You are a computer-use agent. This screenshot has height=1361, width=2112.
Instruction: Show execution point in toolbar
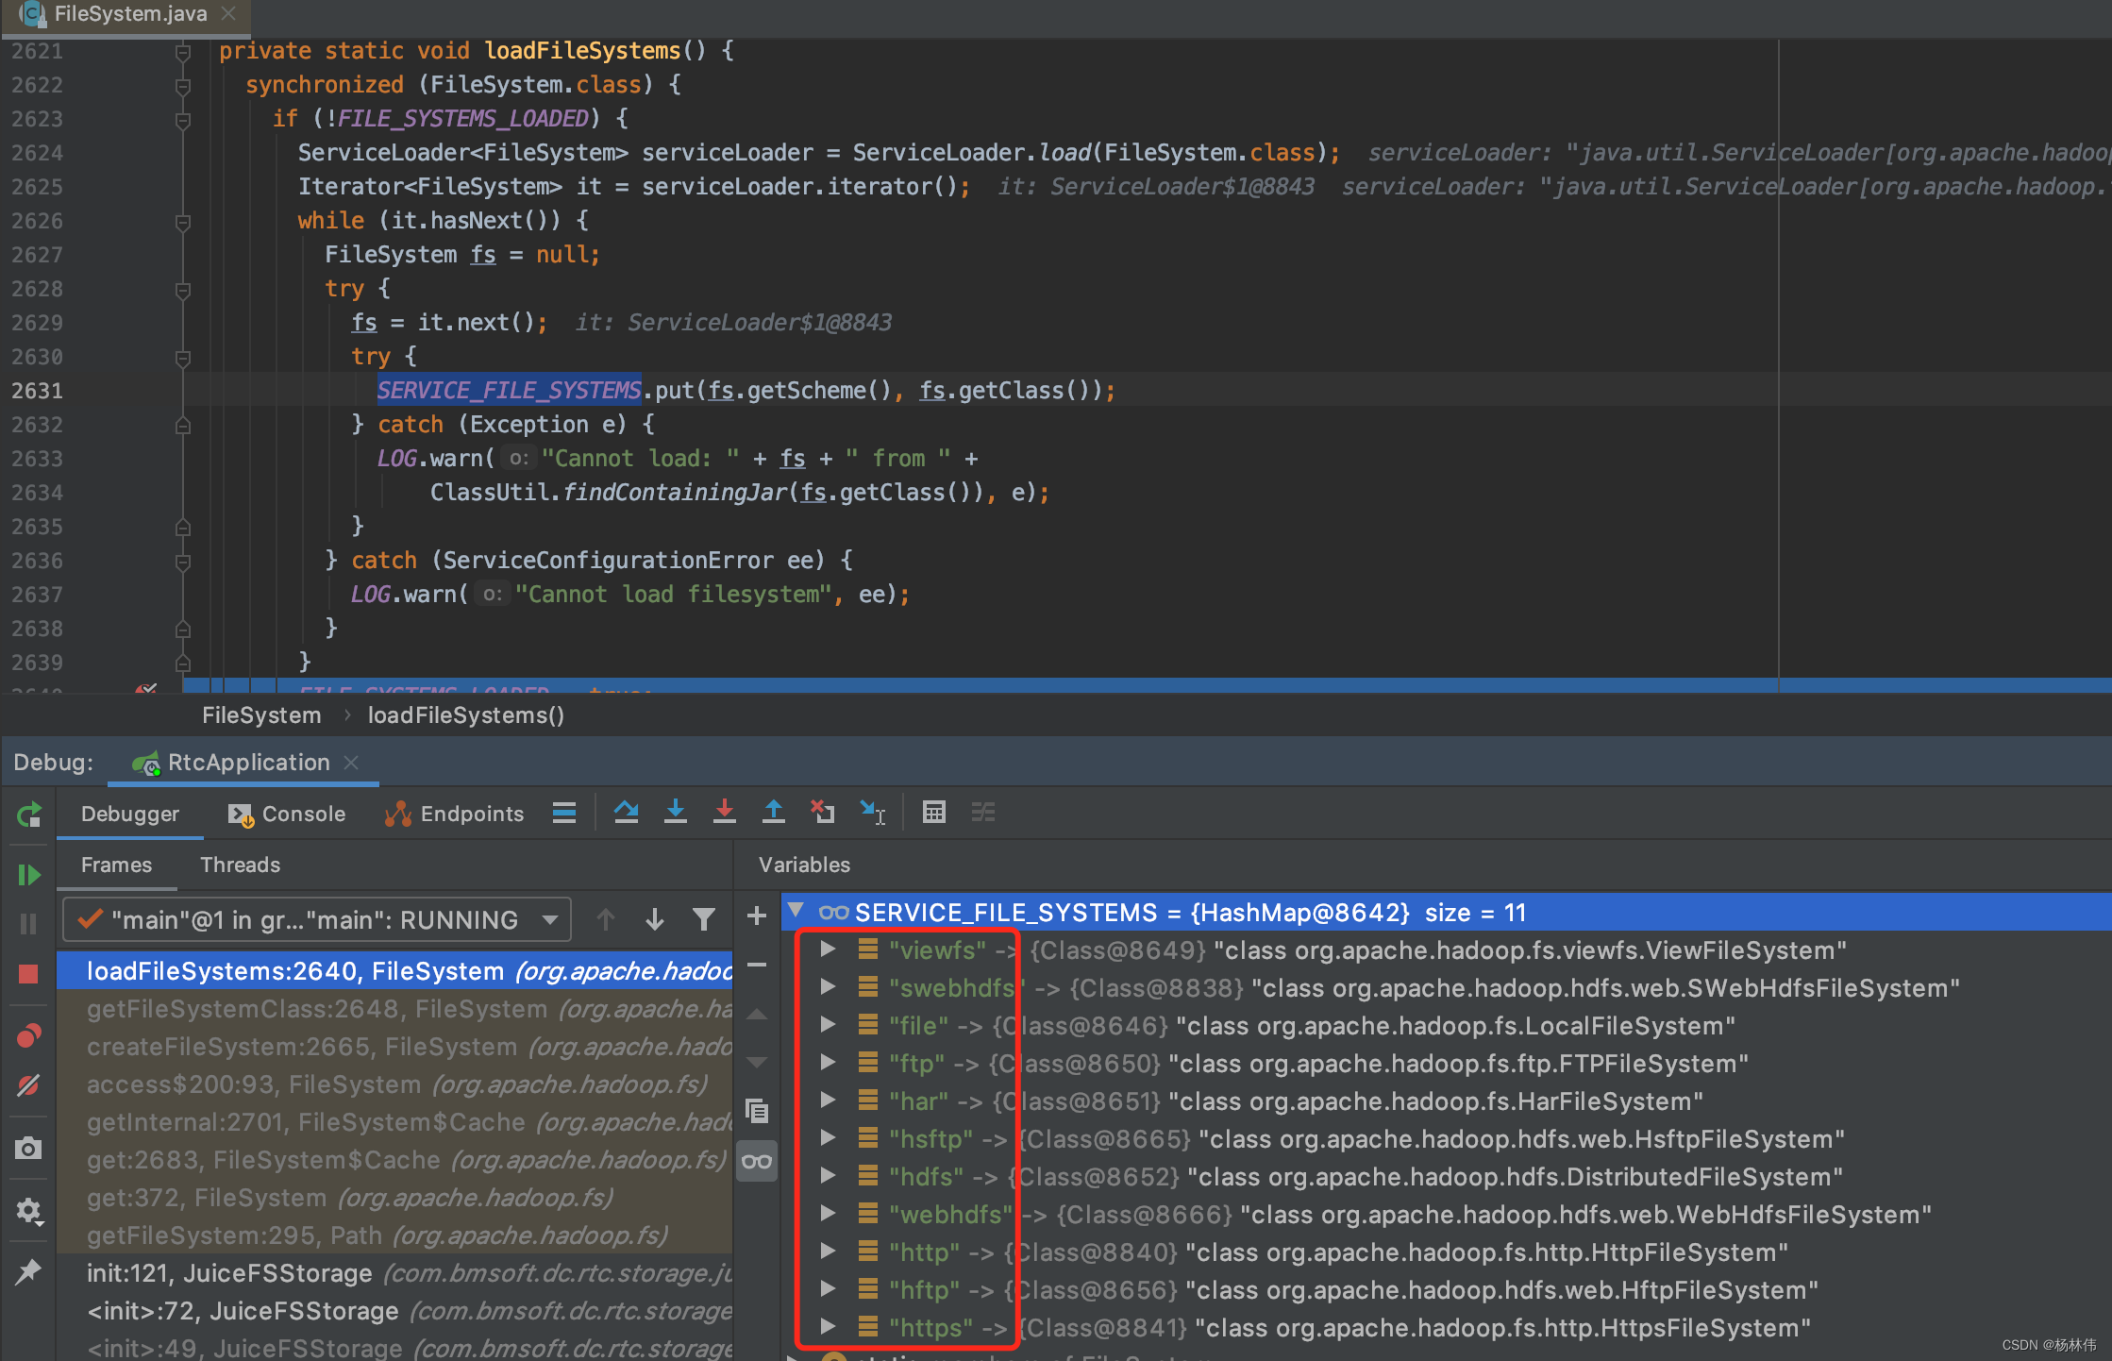coord(564,813)
